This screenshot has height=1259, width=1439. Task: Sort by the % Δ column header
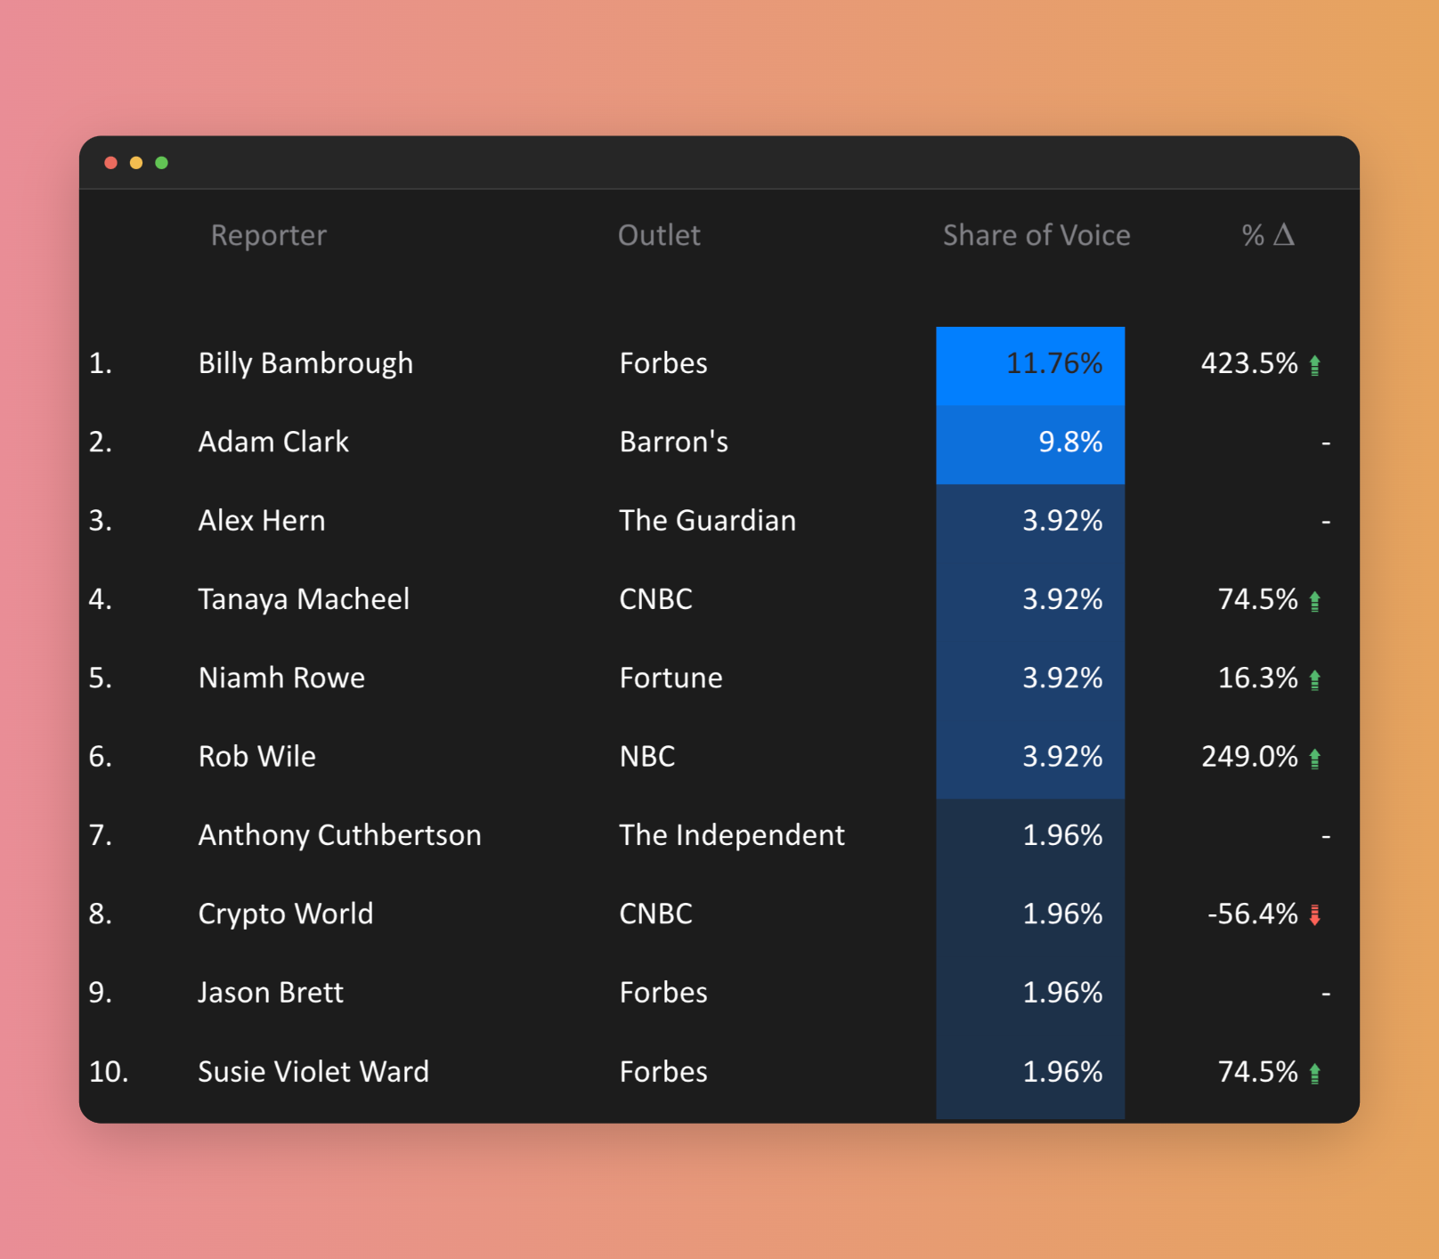[x=1267, y=235]
